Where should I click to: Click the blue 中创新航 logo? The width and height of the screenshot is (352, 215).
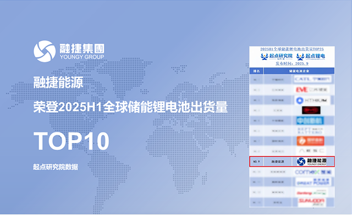pos(310,121)
